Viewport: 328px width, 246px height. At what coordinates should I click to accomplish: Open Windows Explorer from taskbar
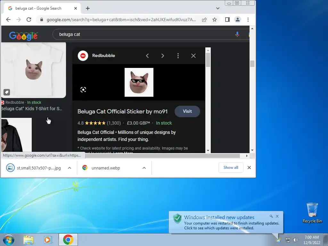[x=29, y=240]
